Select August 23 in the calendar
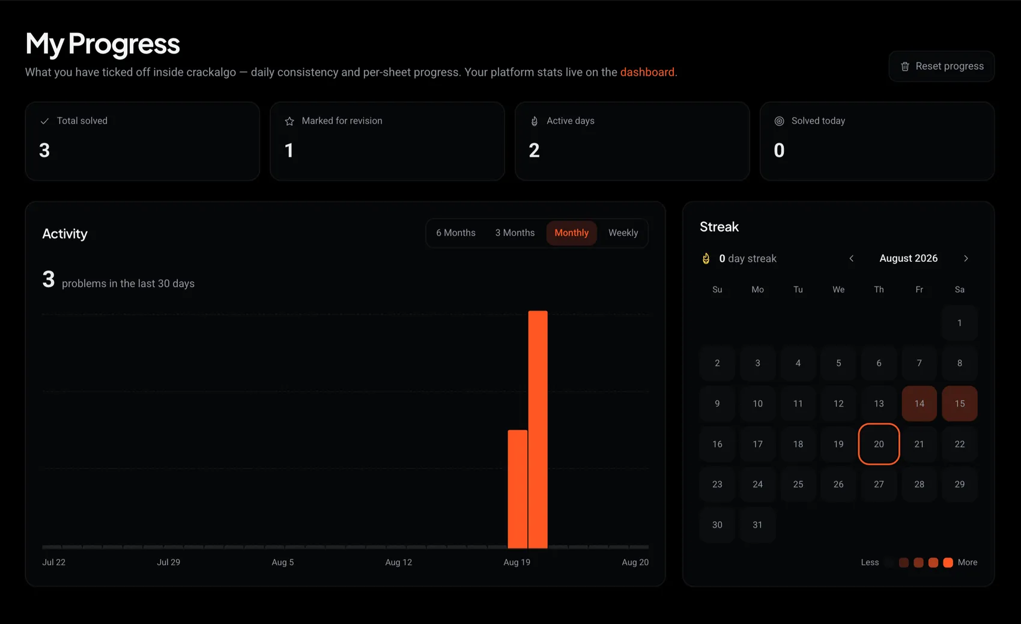Viewport: 1021px width, 624px height. (717, 484)
